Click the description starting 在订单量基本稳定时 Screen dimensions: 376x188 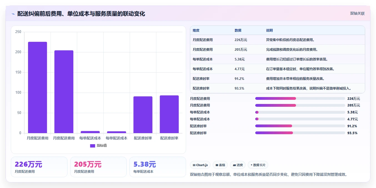click(300, 69)
